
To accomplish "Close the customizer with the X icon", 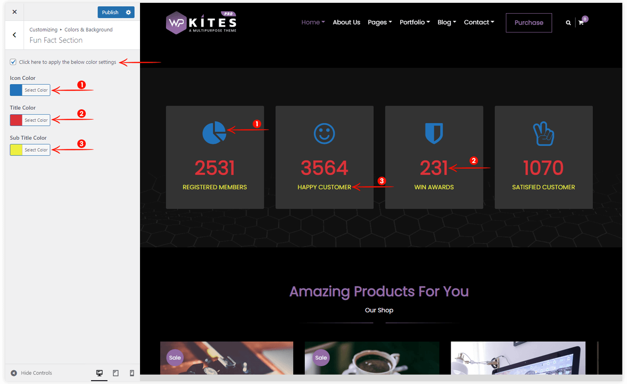I will coord(14,12).
